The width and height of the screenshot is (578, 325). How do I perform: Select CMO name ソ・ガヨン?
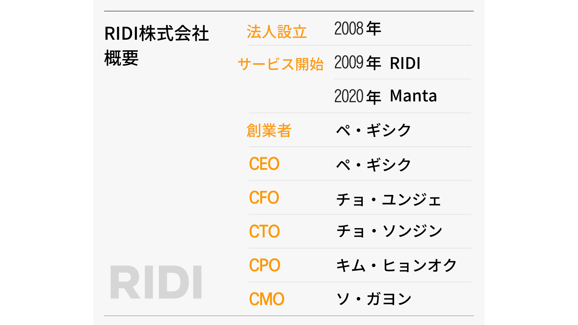373,299
